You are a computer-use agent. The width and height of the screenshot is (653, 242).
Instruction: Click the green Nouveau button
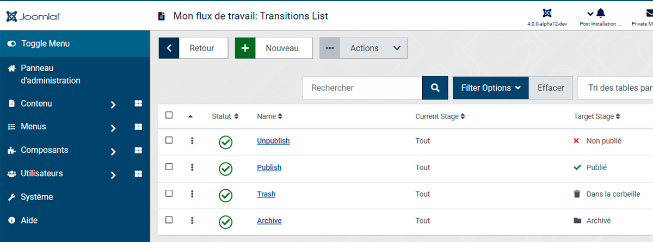(274, 48)
